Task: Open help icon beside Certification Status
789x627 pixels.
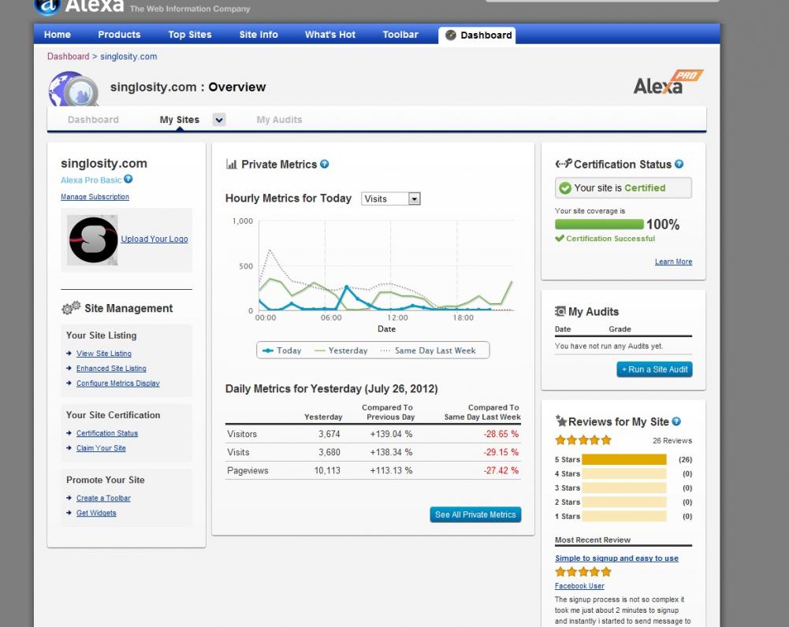Action: coord(679,164)
